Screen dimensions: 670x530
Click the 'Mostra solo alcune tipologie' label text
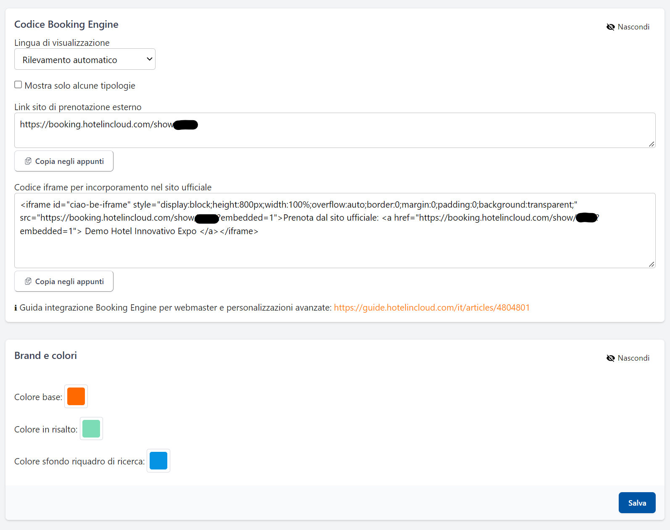pyautogui.click(x=80, y=86)
